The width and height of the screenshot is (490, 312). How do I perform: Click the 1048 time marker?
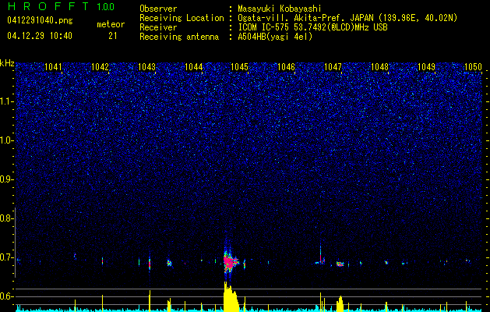point(379,67)
